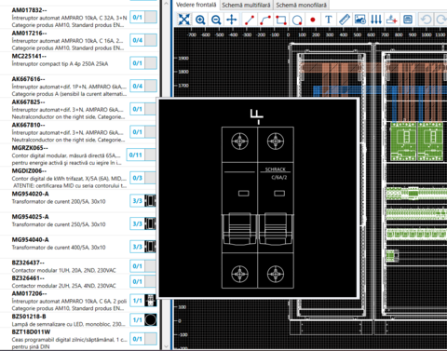Click the 3/3 counter for MG954020-A
This screenshot has height=351, width=447.
(x=138, y=201)
